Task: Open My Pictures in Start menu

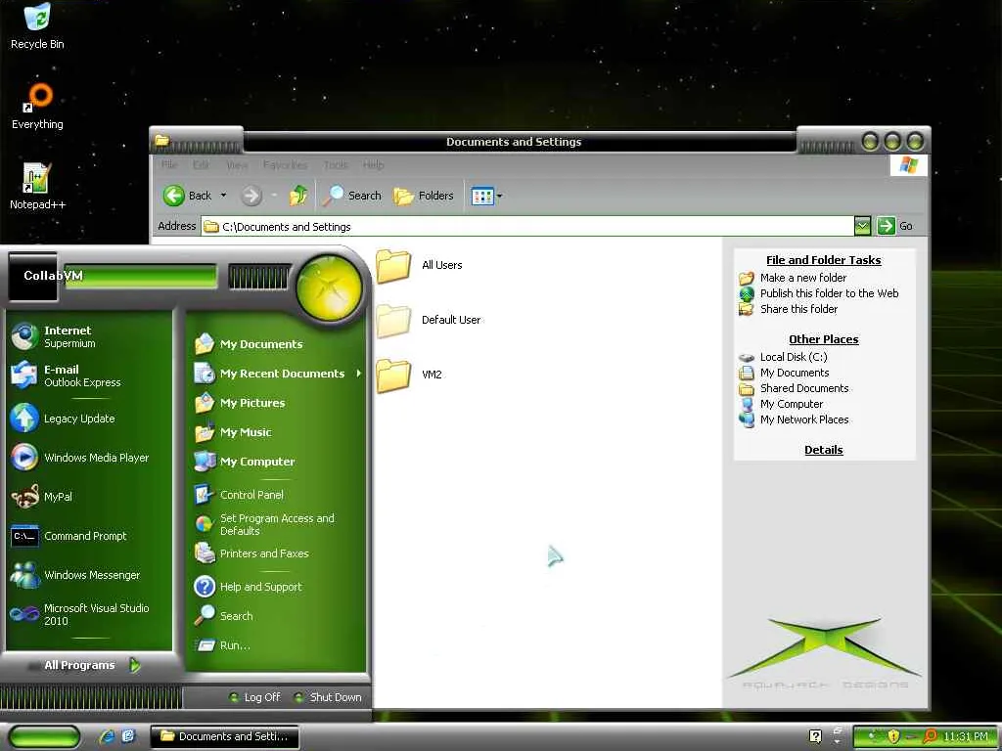Action: point(276,403)
